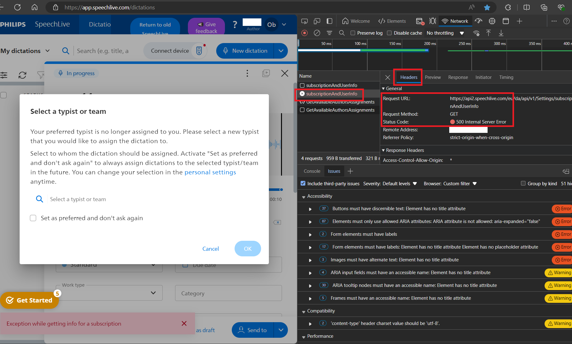Open the personal settings link
The height and width of the screenshot is (344, 572).
pyautogui.click(x=210, y=172)
